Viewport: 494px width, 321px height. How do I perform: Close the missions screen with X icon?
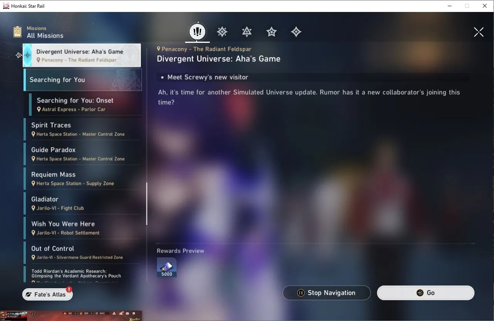coord(479,32)
